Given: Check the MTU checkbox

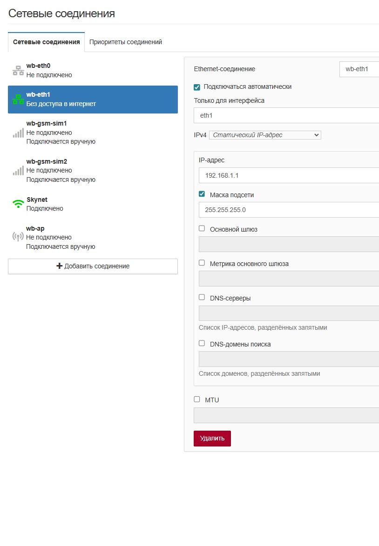Looking at the screenshot, I should click(x=197, y=399).
